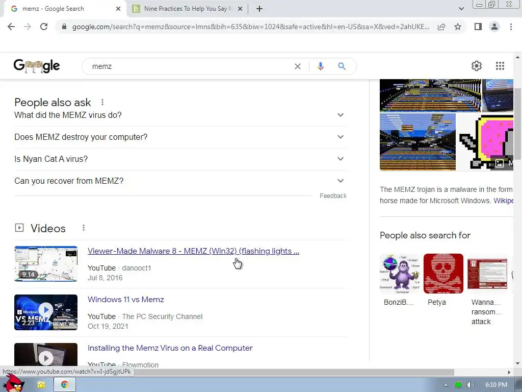This screenshot has width=522, height=392.
Task: Open Videos section options menu
Action: pos(84,228)
